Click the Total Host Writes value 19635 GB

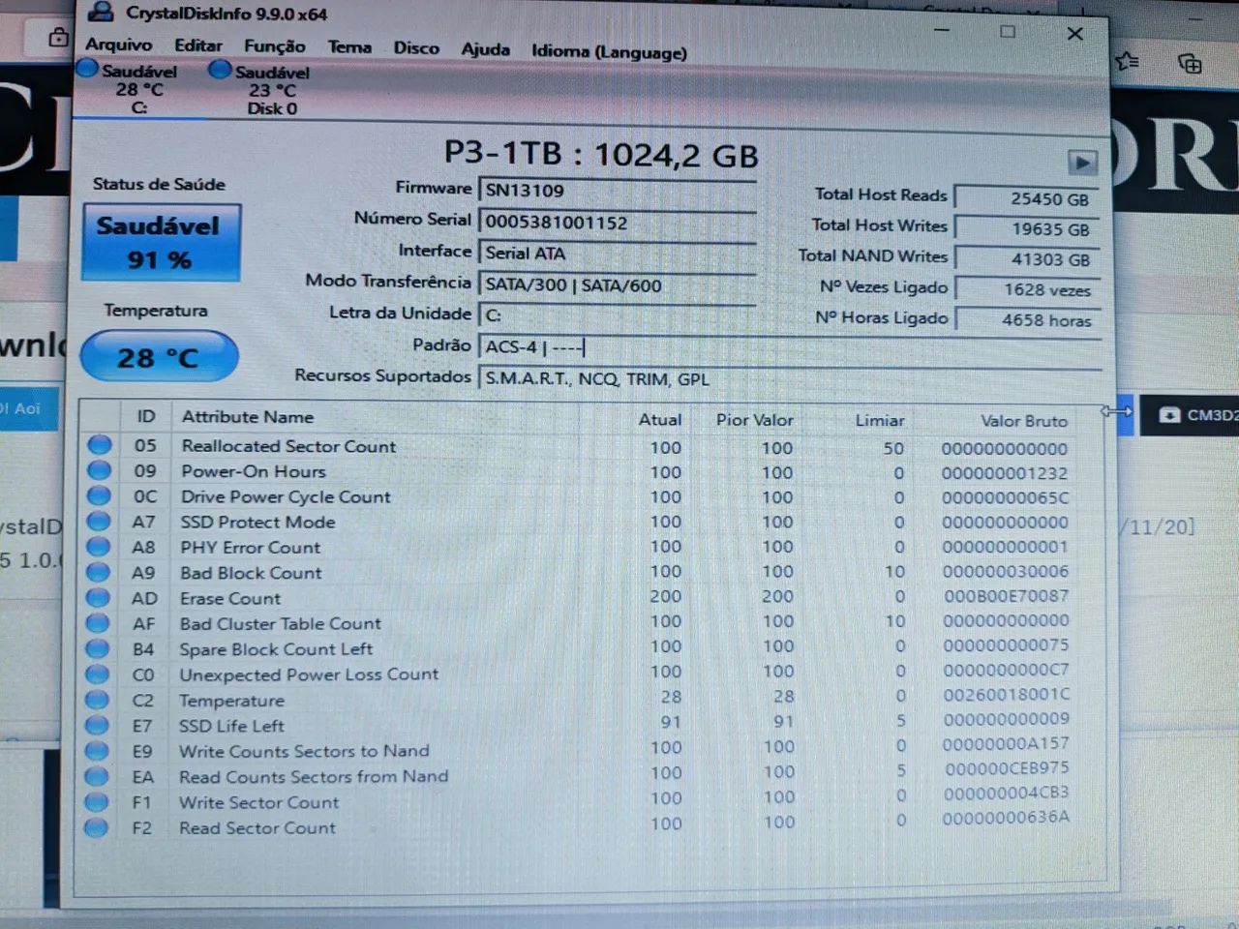[1027, 229]
